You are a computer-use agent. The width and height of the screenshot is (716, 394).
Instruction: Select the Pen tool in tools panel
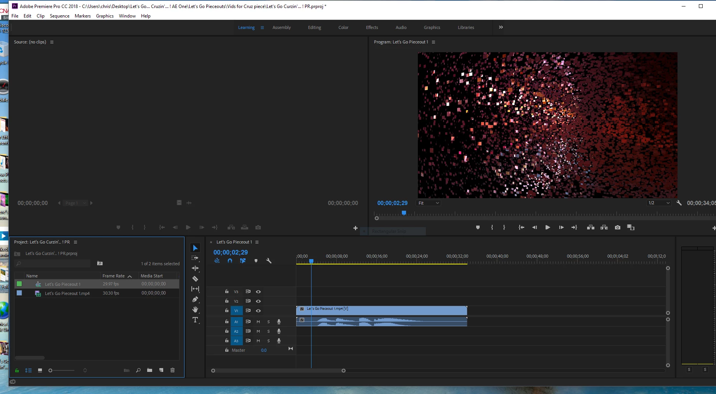coord(195,300)
